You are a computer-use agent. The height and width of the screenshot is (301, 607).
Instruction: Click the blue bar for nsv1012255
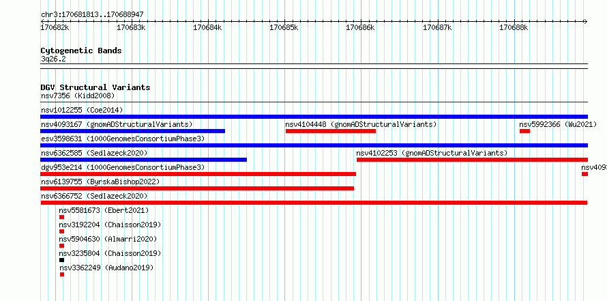click(x=314, y=117)
